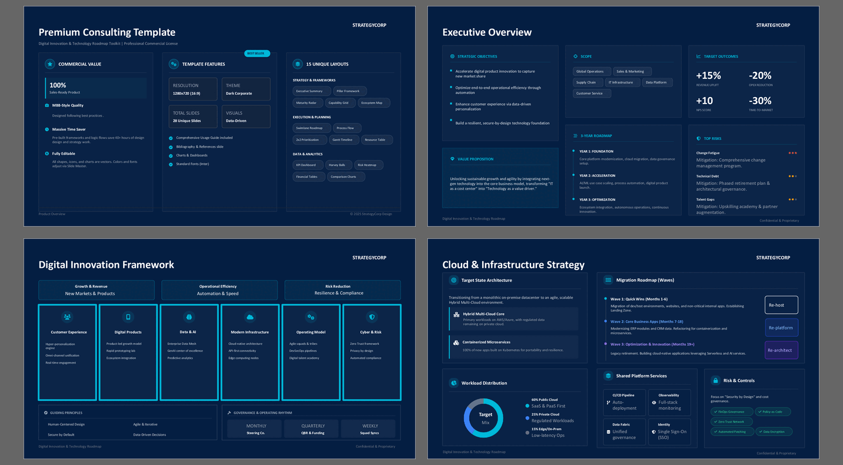Click checkmark beside Bibliography & References slide
Screen dimensions: 843x465
click(171, 147)
